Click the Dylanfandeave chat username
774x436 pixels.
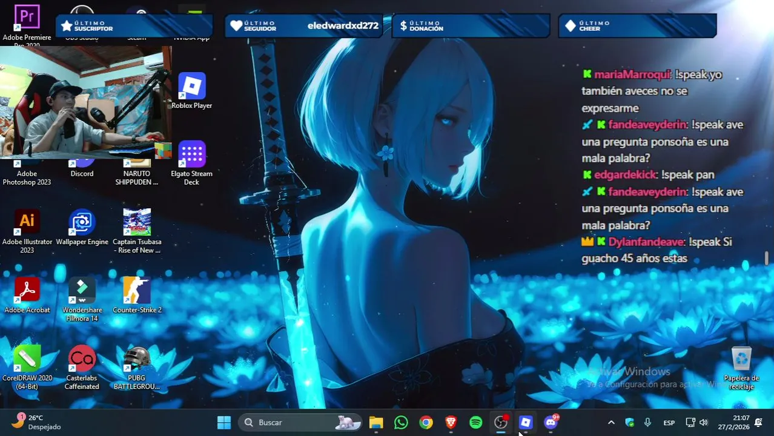pos(646,242)
